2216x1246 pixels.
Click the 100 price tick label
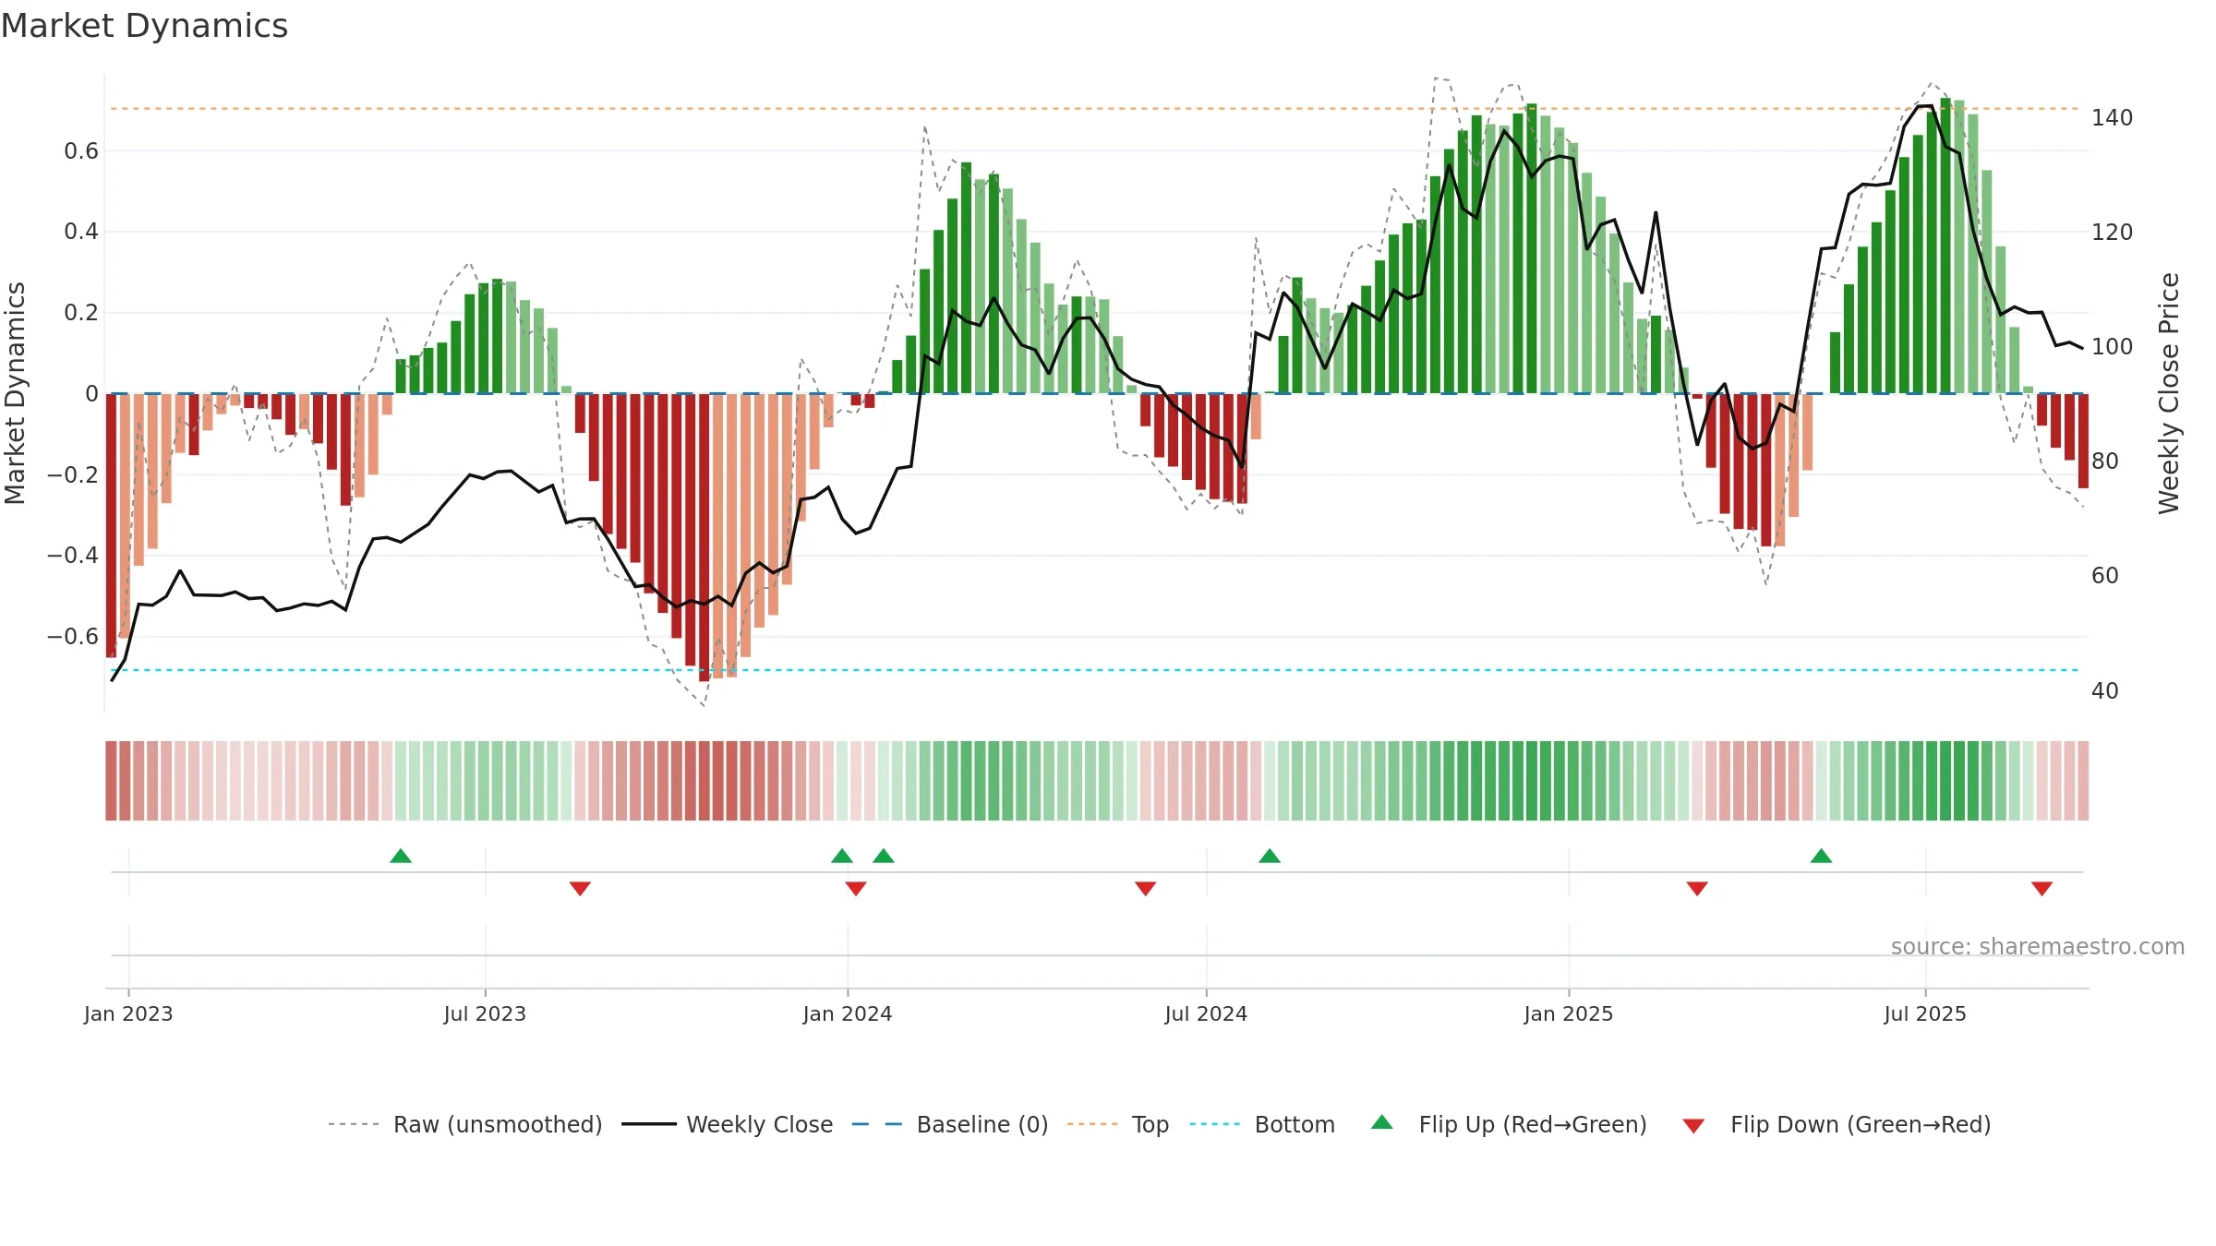2113,346
